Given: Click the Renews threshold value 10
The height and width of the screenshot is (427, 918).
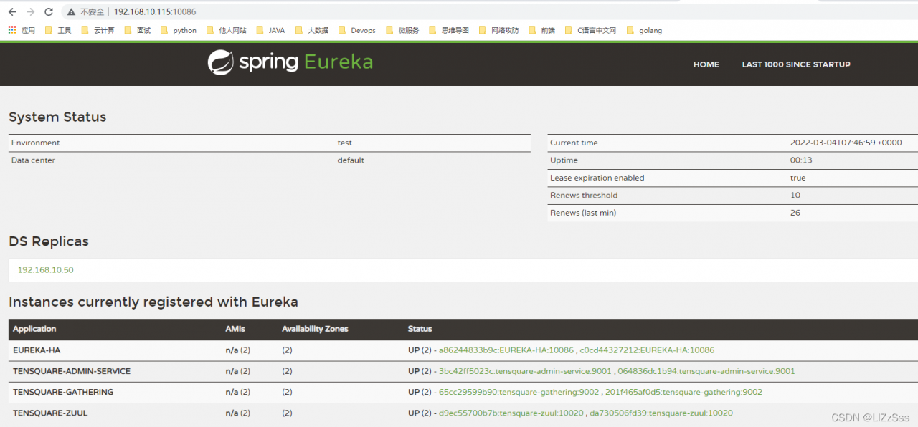Looking at the screenshot, I should pyautogui.click(x=795, y=195).
